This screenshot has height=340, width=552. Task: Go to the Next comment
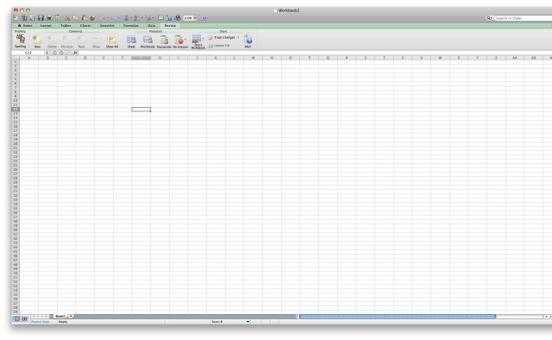(x=81, y=41)
